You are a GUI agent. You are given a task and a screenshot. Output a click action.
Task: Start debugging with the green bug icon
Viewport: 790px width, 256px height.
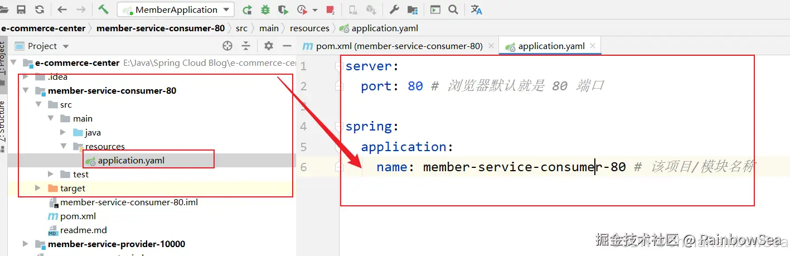tap(265, 9)
